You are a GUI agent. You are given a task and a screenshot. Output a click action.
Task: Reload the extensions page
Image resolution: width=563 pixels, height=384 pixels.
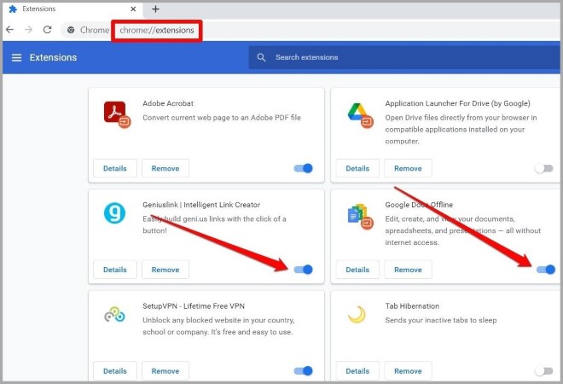tap(48, 30)
